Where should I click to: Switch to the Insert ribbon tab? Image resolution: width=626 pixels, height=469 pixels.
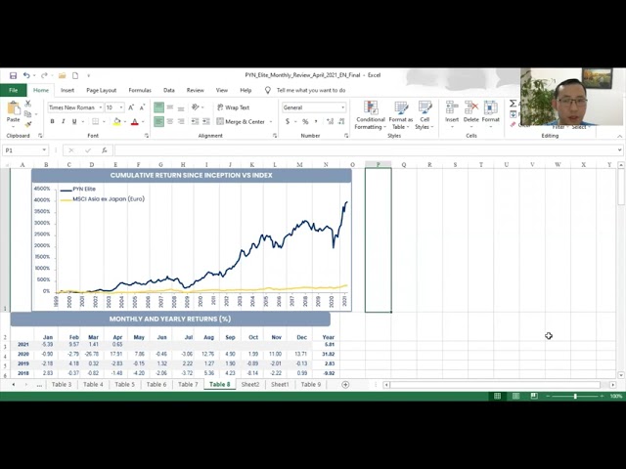[67, 90]
